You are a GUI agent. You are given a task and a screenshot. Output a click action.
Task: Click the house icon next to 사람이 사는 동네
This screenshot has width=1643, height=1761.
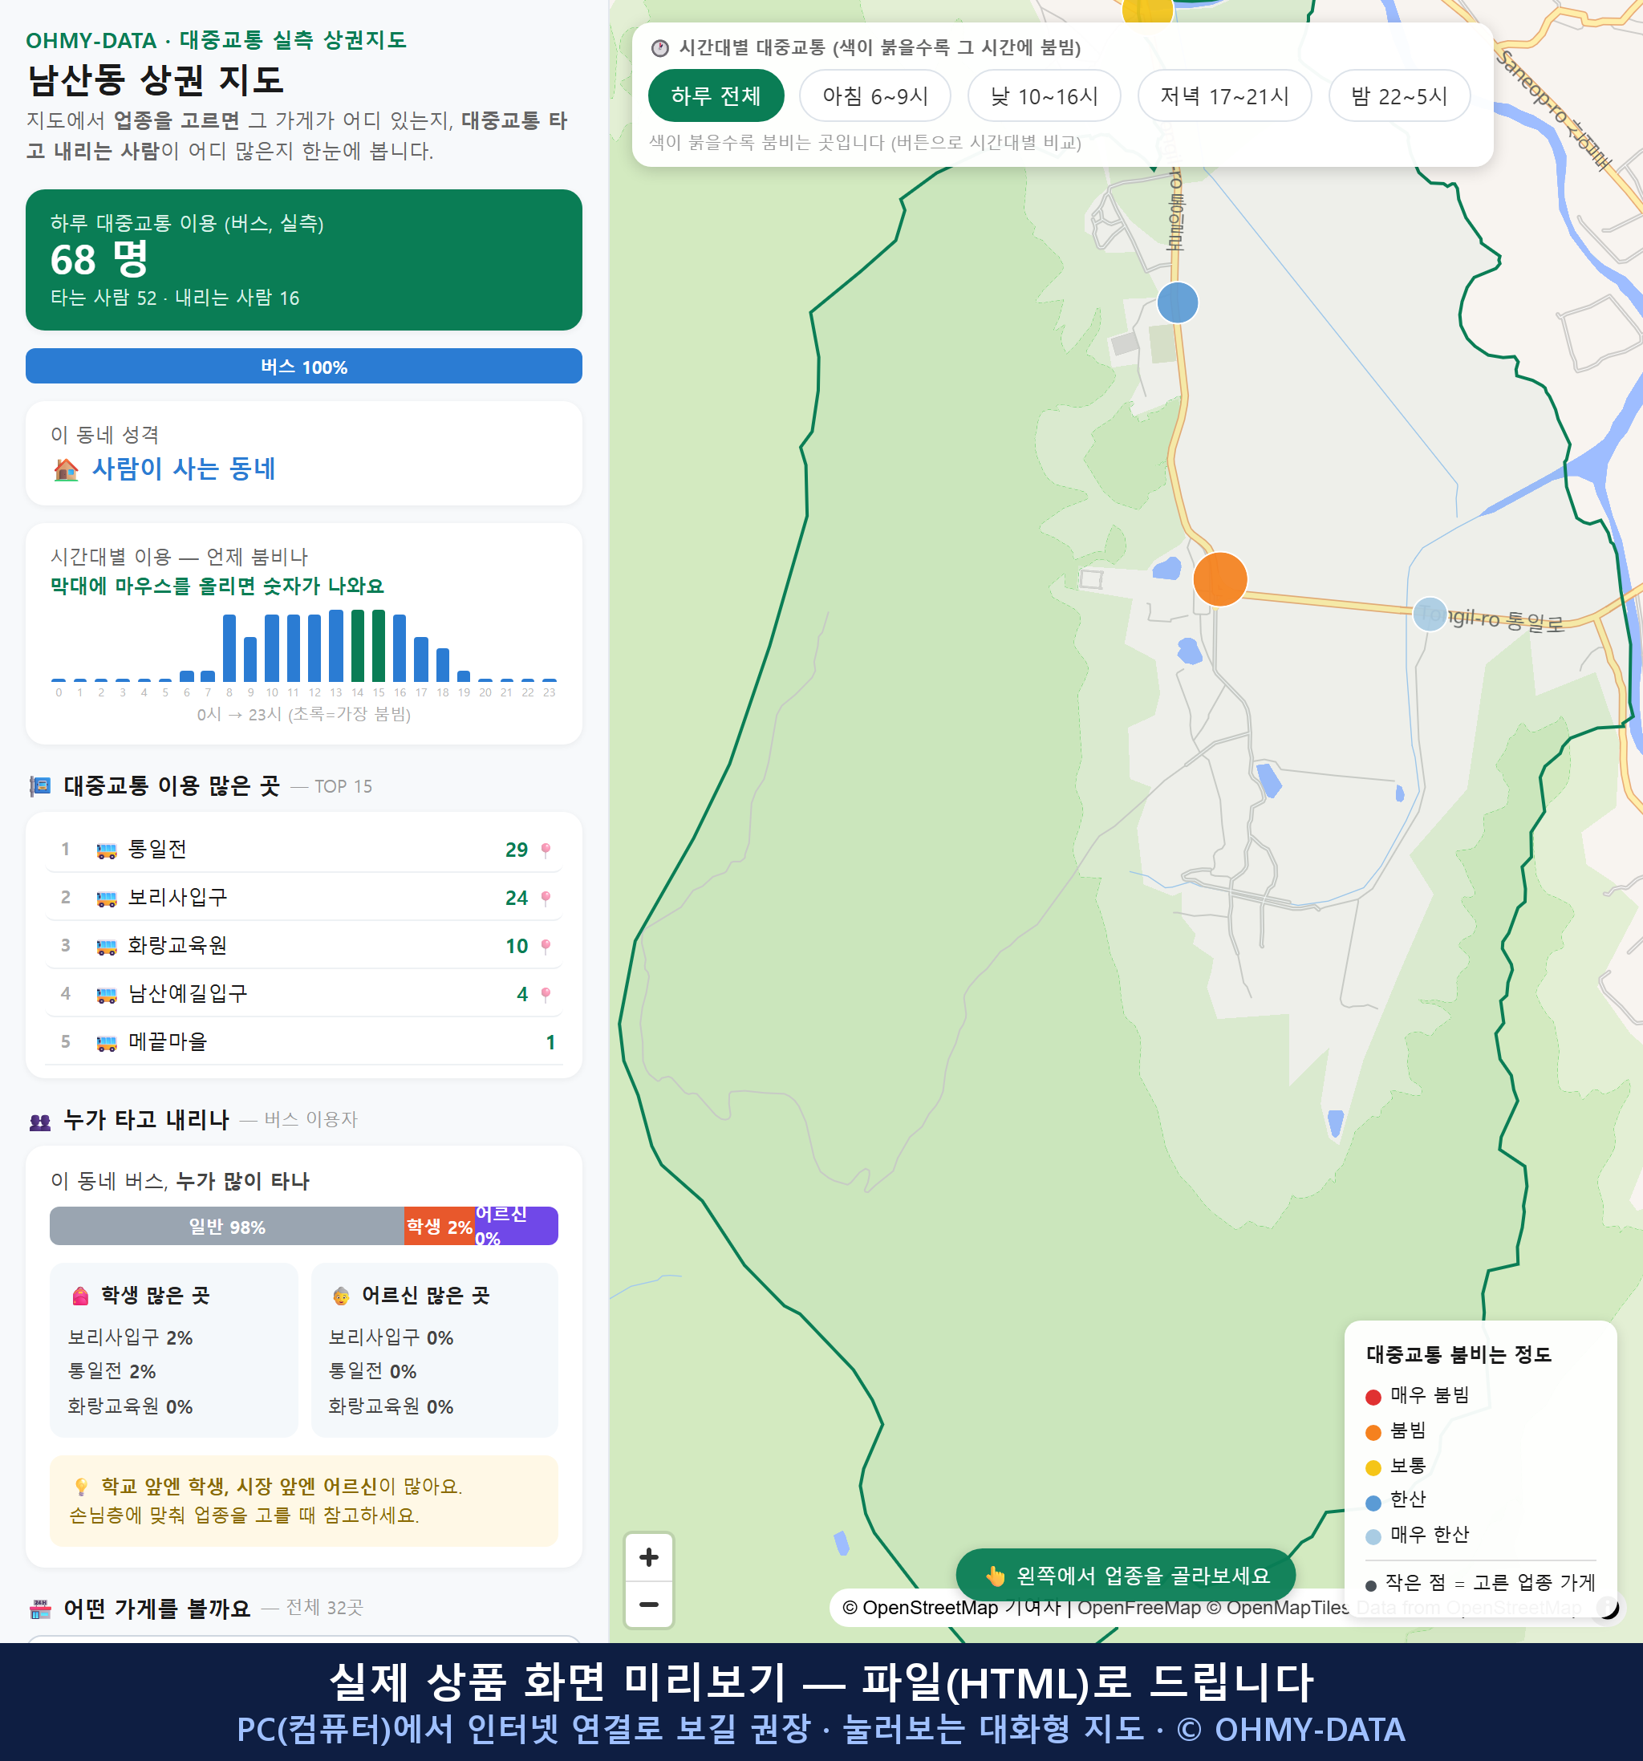tap(67, 469)
